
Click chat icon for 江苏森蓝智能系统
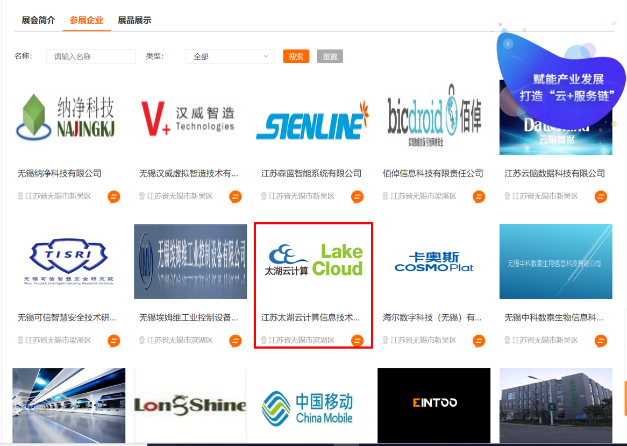click(357, 196)
